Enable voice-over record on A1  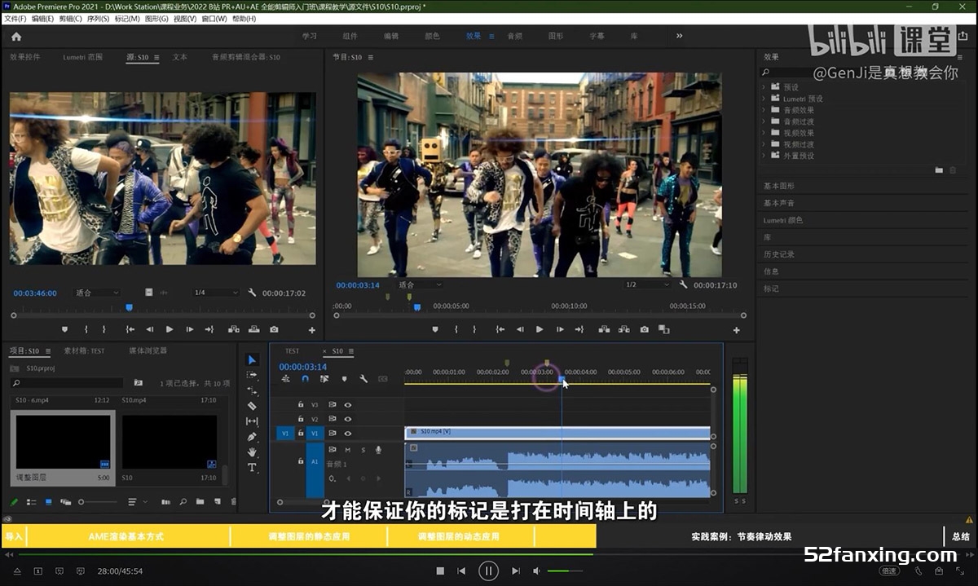378,450
